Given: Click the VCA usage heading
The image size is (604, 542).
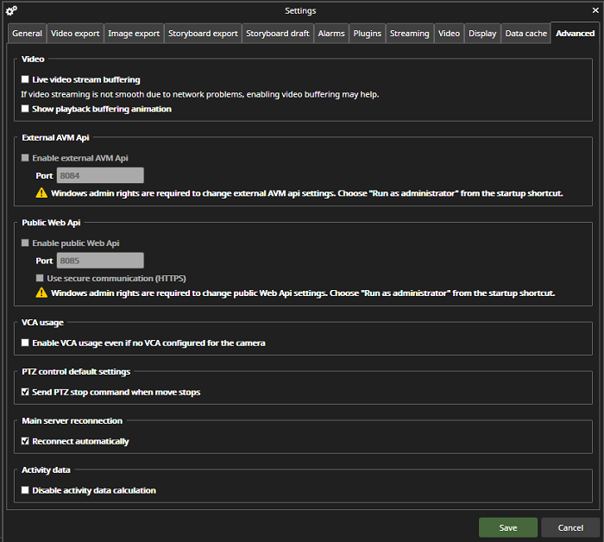Looking at the screenshot, I should [x=42, y=323].
